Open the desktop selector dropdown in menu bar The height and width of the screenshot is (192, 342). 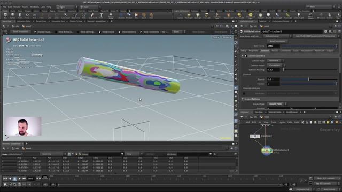coord(66,7)
